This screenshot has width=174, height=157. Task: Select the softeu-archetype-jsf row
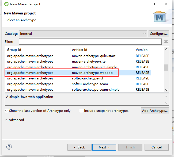tap(78, 78)
